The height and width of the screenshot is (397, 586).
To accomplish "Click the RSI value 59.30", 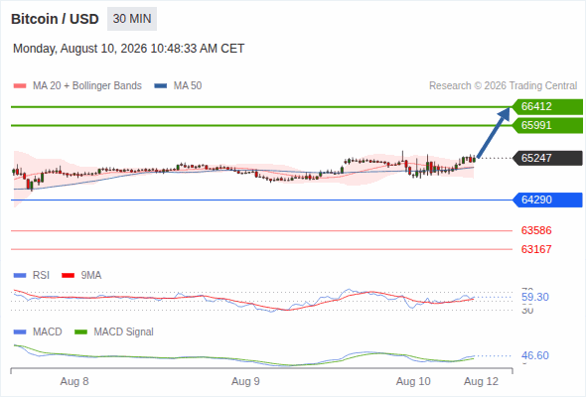I will pos(535,298).
